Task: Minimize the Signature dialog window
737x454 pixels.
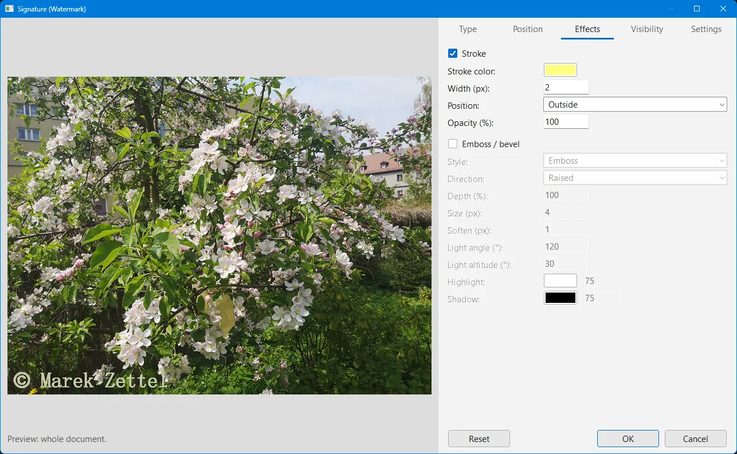Action: 671,9
